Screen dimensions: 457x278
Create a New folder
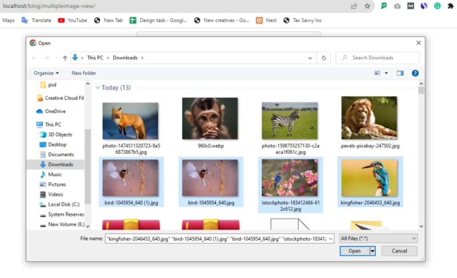pyautogui.click(x=83, y=73)
